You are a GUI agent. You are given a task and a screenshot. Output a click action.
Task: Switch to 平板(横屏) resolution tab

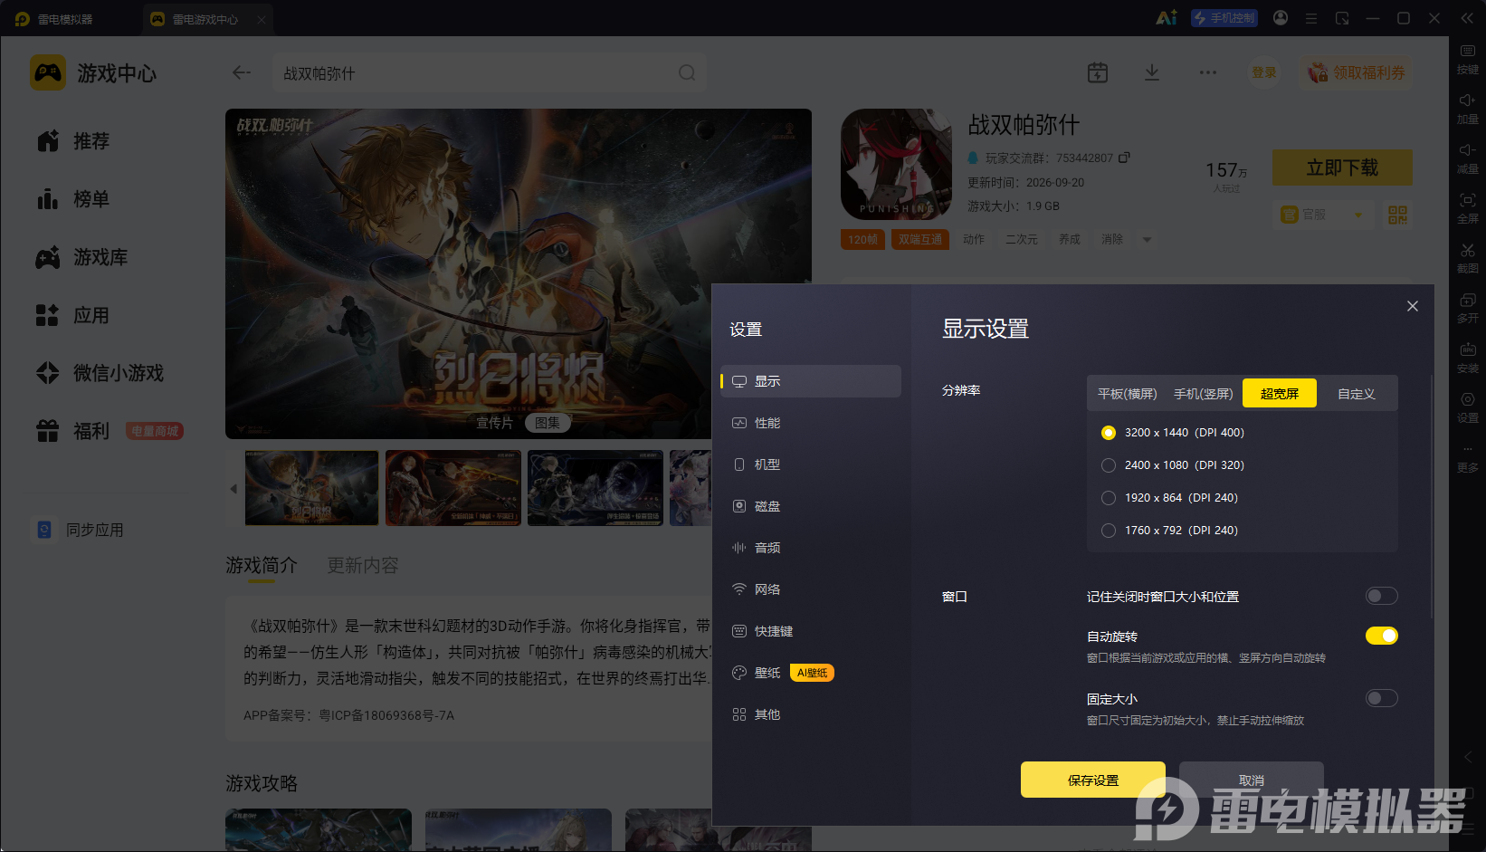coord(1128,394)
